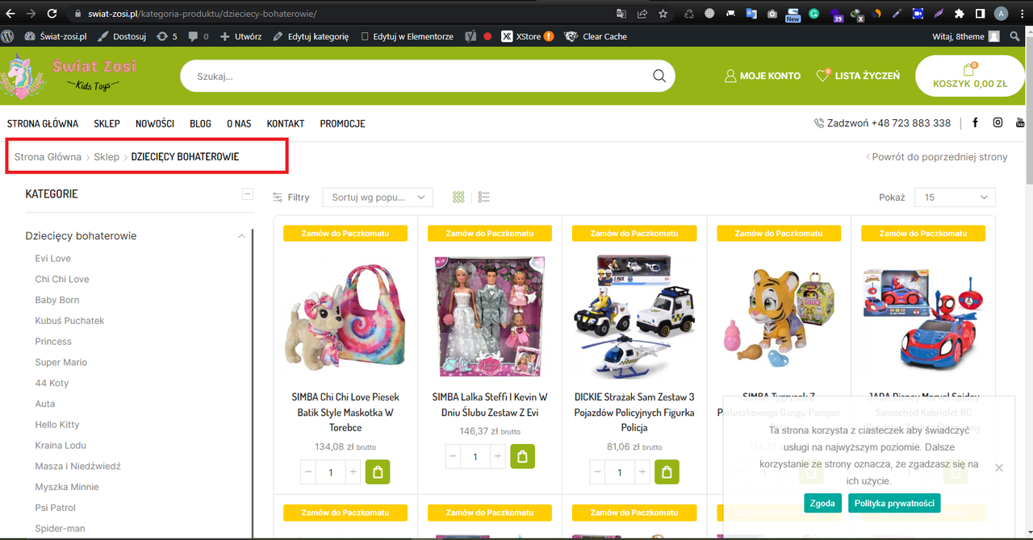The width and height of the screenshot is (1033, 540).
Task: Open KONTAKT in the main menu
Action: pos(286,123)
